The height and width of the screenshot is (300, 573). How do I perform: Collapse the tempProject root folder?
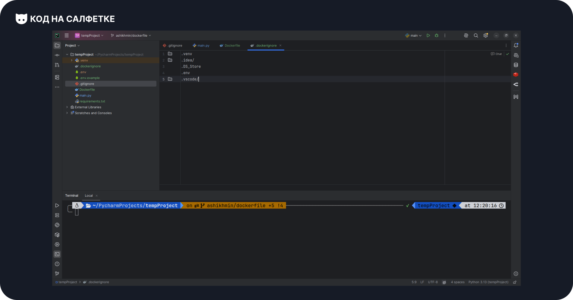(67, 55)
